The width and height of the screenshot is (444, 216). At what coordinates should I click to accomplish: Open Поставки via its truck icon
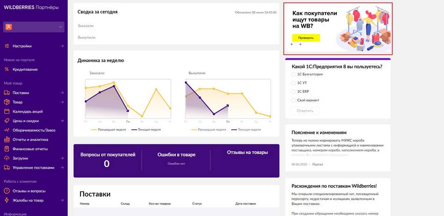coord(6,93)
